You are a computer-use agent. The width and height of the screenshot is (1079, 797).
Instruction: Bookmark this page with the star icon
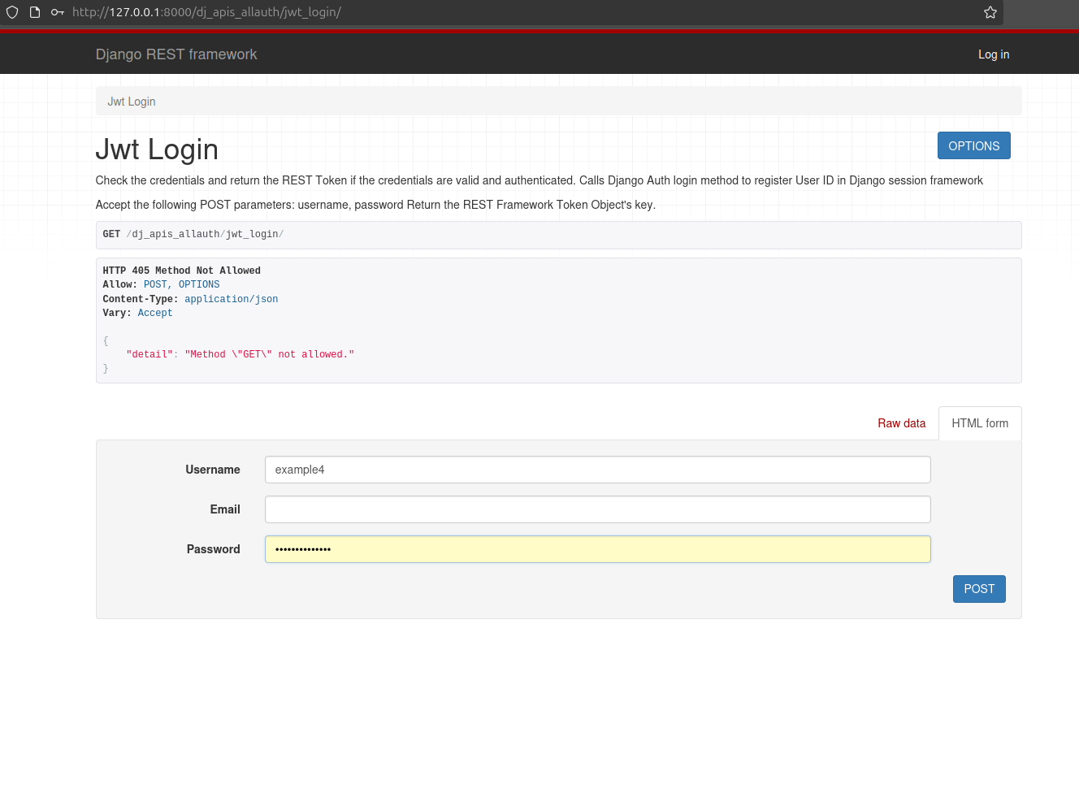coord(990,12)
